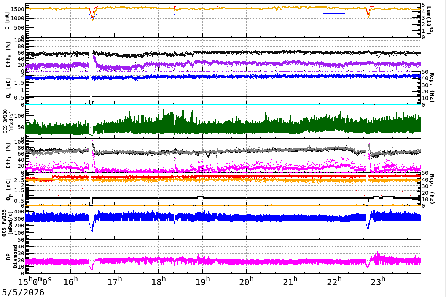
Task: Select the 40 tick on the BP Diamond axis
Action: [x=21, y=246]
